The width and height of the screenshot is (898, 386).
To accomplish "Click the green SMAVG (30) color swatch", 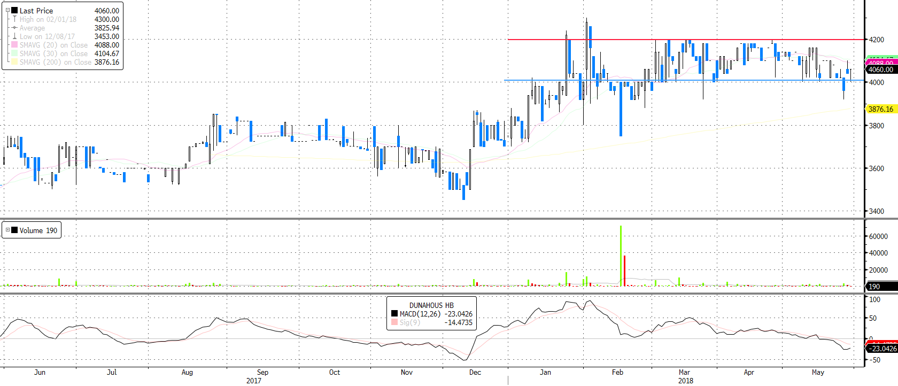I will (14, 53).
